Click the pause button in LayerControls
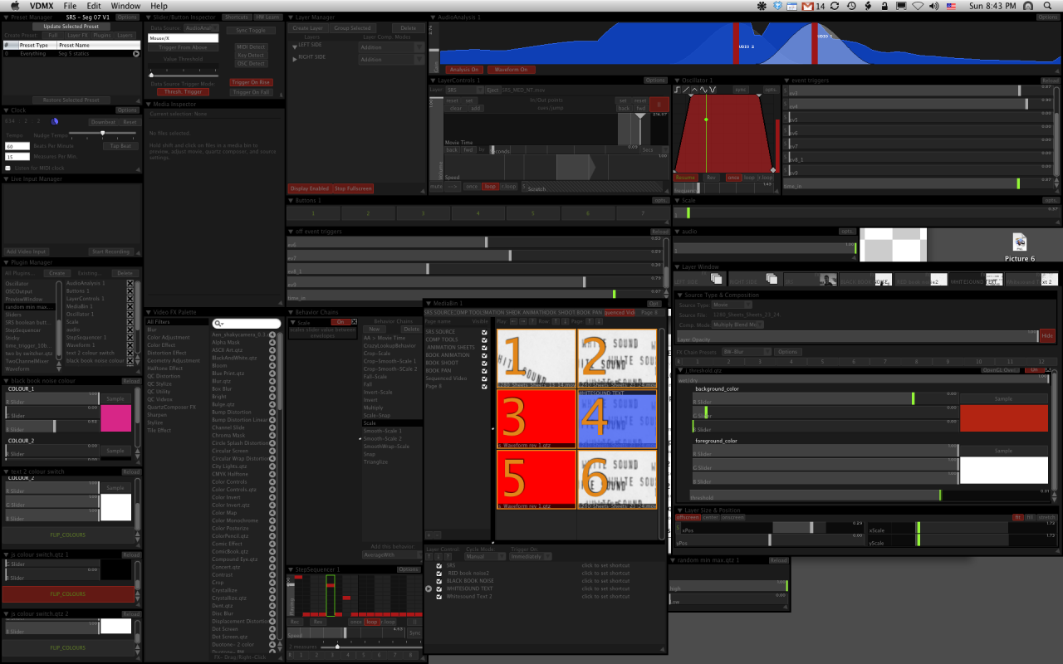The width and height of the screenshot is (1063, 664). coord(659,105)
